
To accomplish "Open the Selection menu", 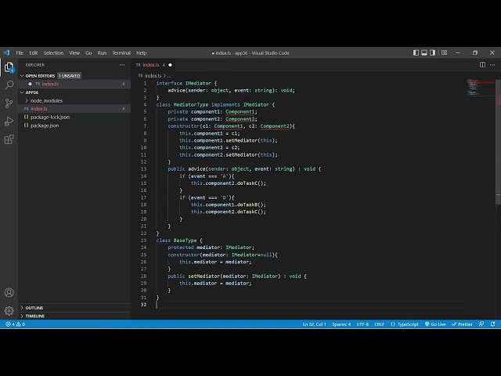I will [x=53, y=52].
